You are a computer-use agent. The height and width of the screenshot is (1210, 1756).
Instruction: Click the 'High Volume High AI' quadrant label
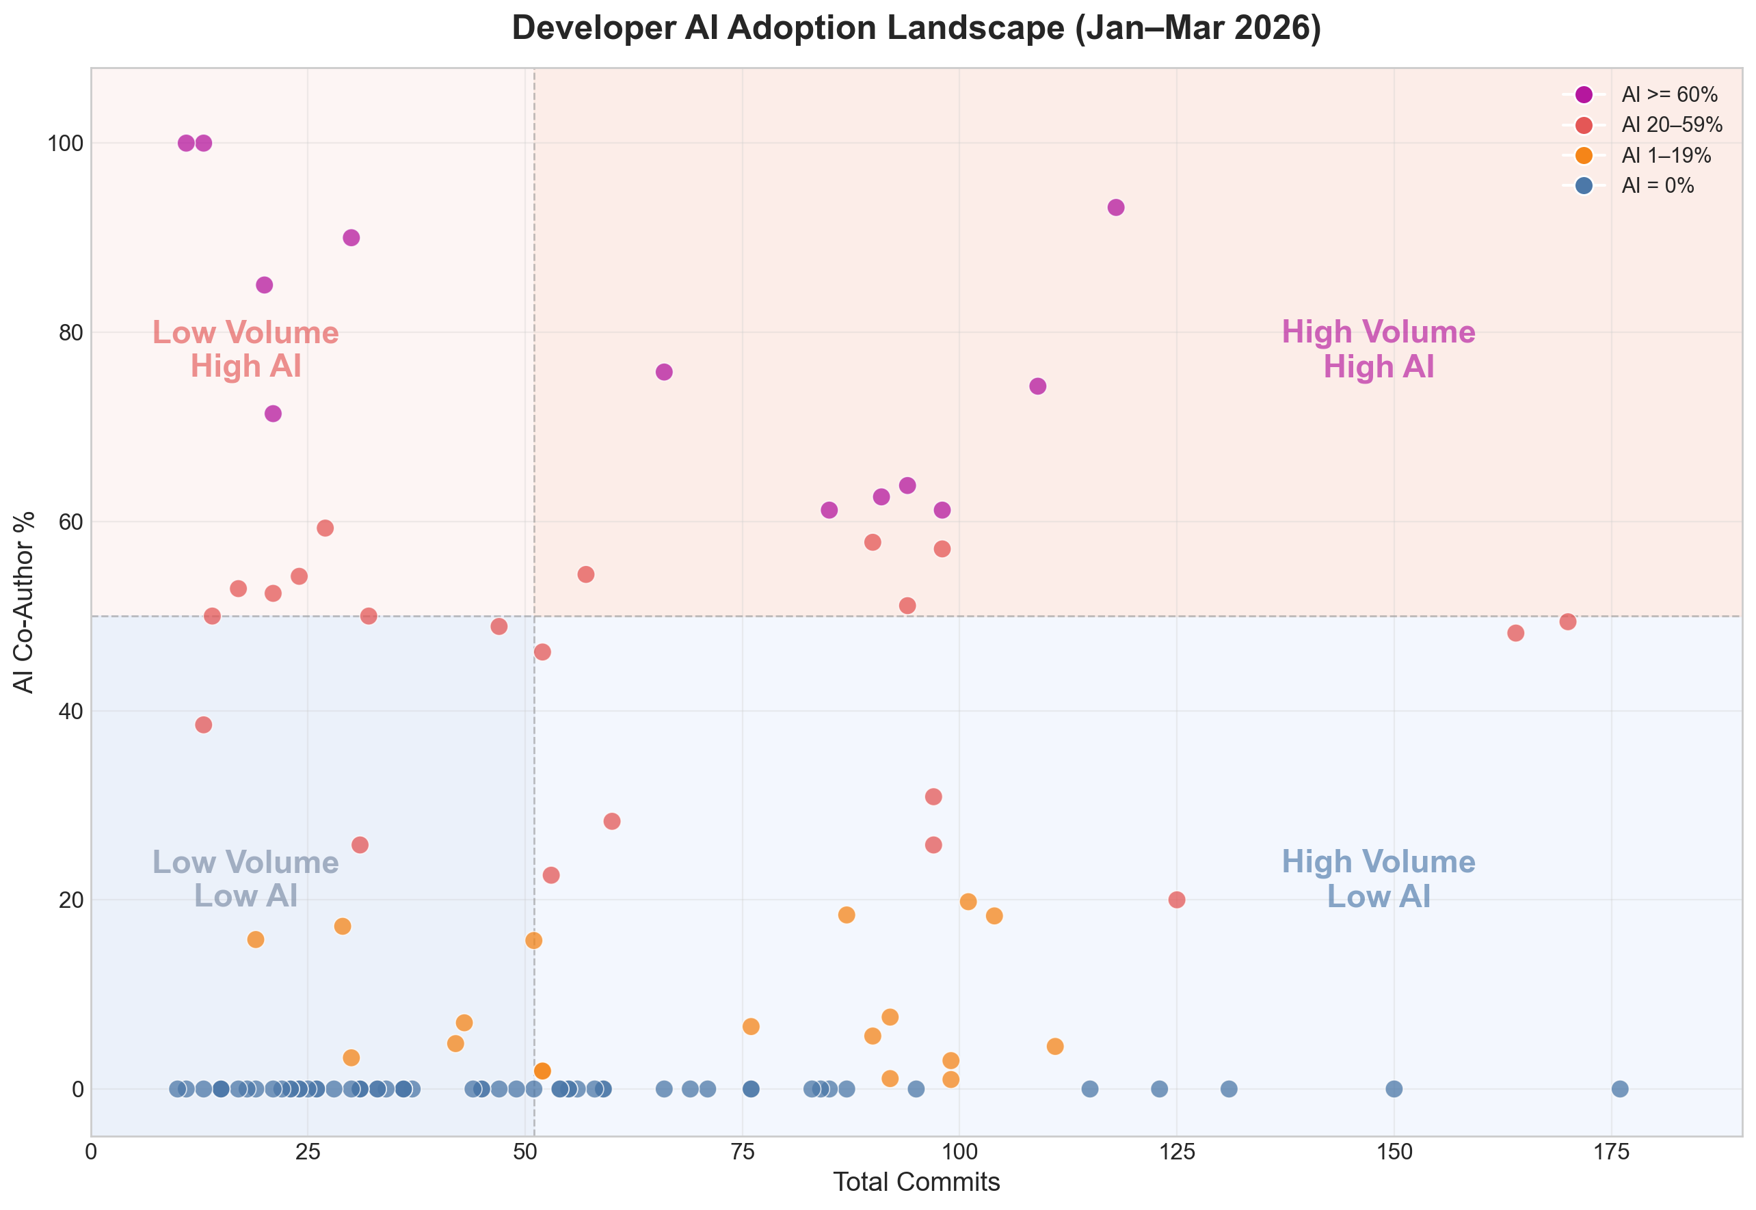click(x=1378, y=349)
